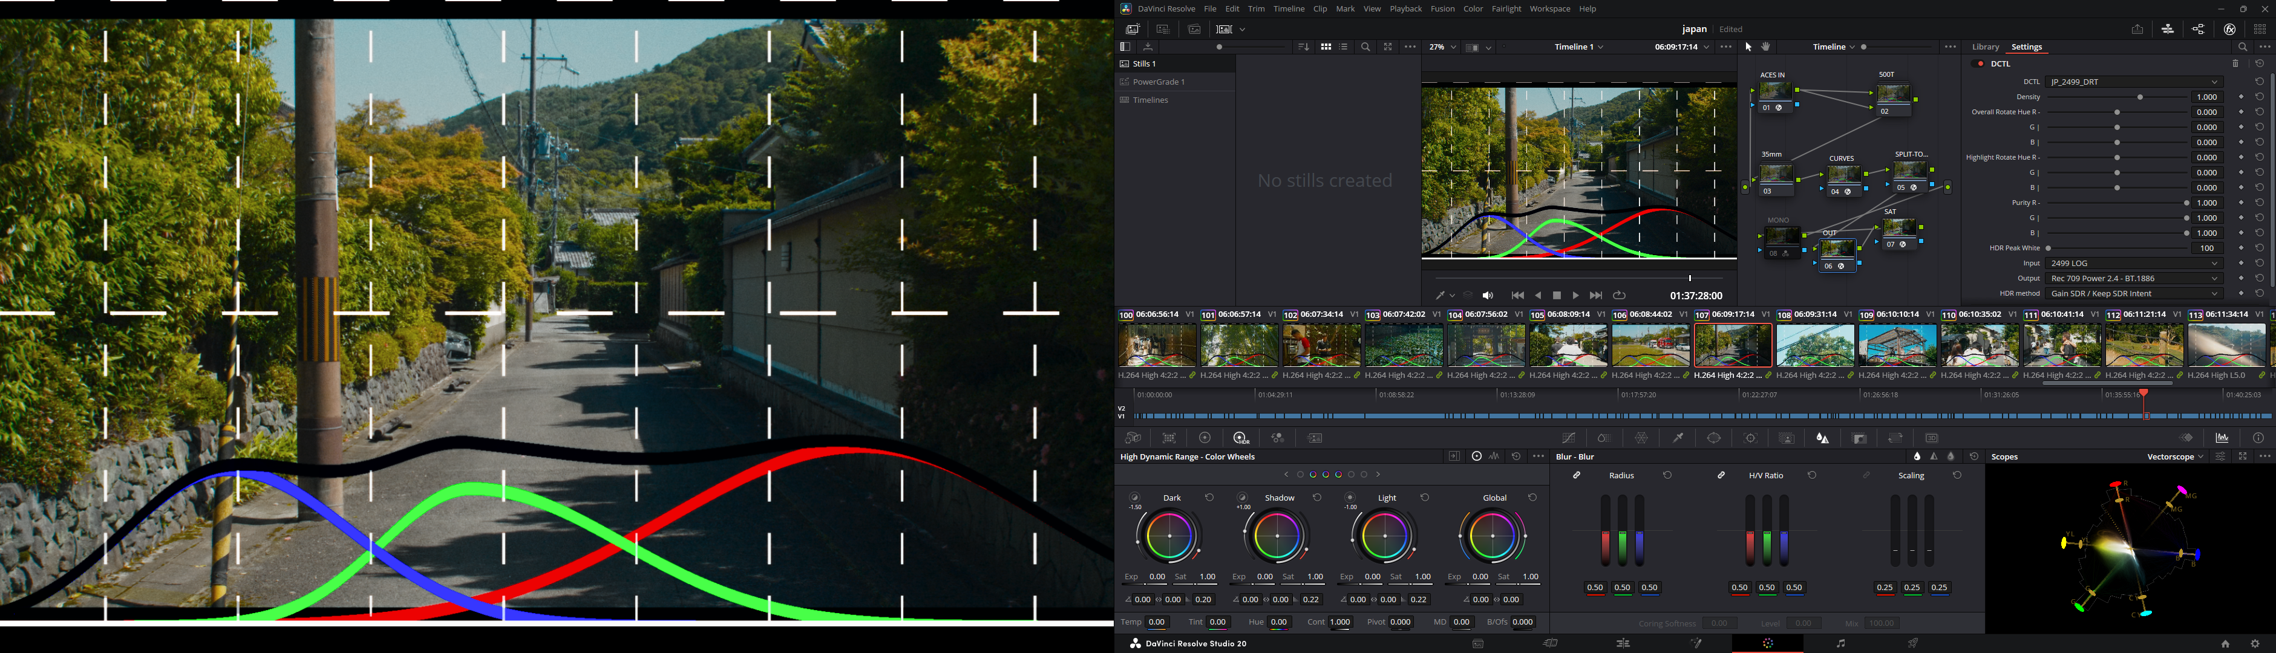Open node graph Timeline mode dropdown
The height and width of the screenshot is (653, 2276).
click(x=1833, y=47)
